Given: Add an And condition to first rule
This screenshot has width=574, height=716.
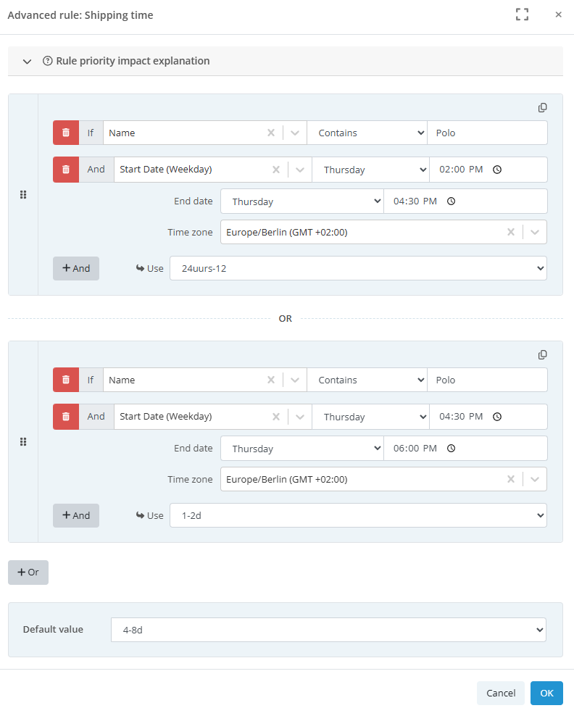Looking at the screenshot, I should pyautogui.click(x=76, y=268).
